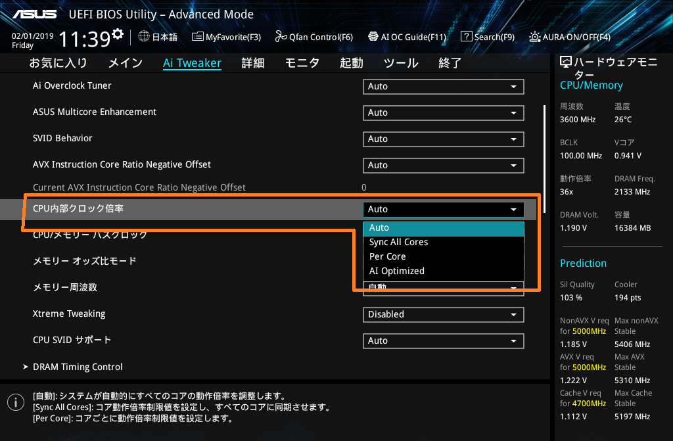Select ASUS Multicore Enhancement label
Image resolution: width=673 pixels, height=441 pixels.
click(95, 112)
